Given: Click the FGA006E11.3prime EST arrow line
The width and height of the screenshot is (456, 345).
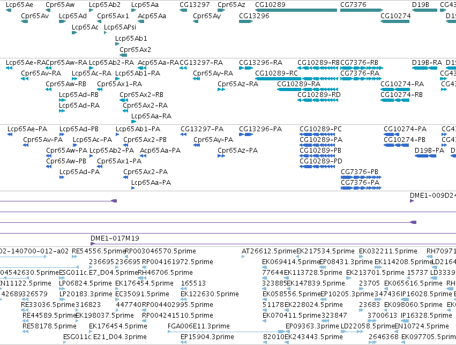Looking at the screenshot, I should tap(226, 332).
